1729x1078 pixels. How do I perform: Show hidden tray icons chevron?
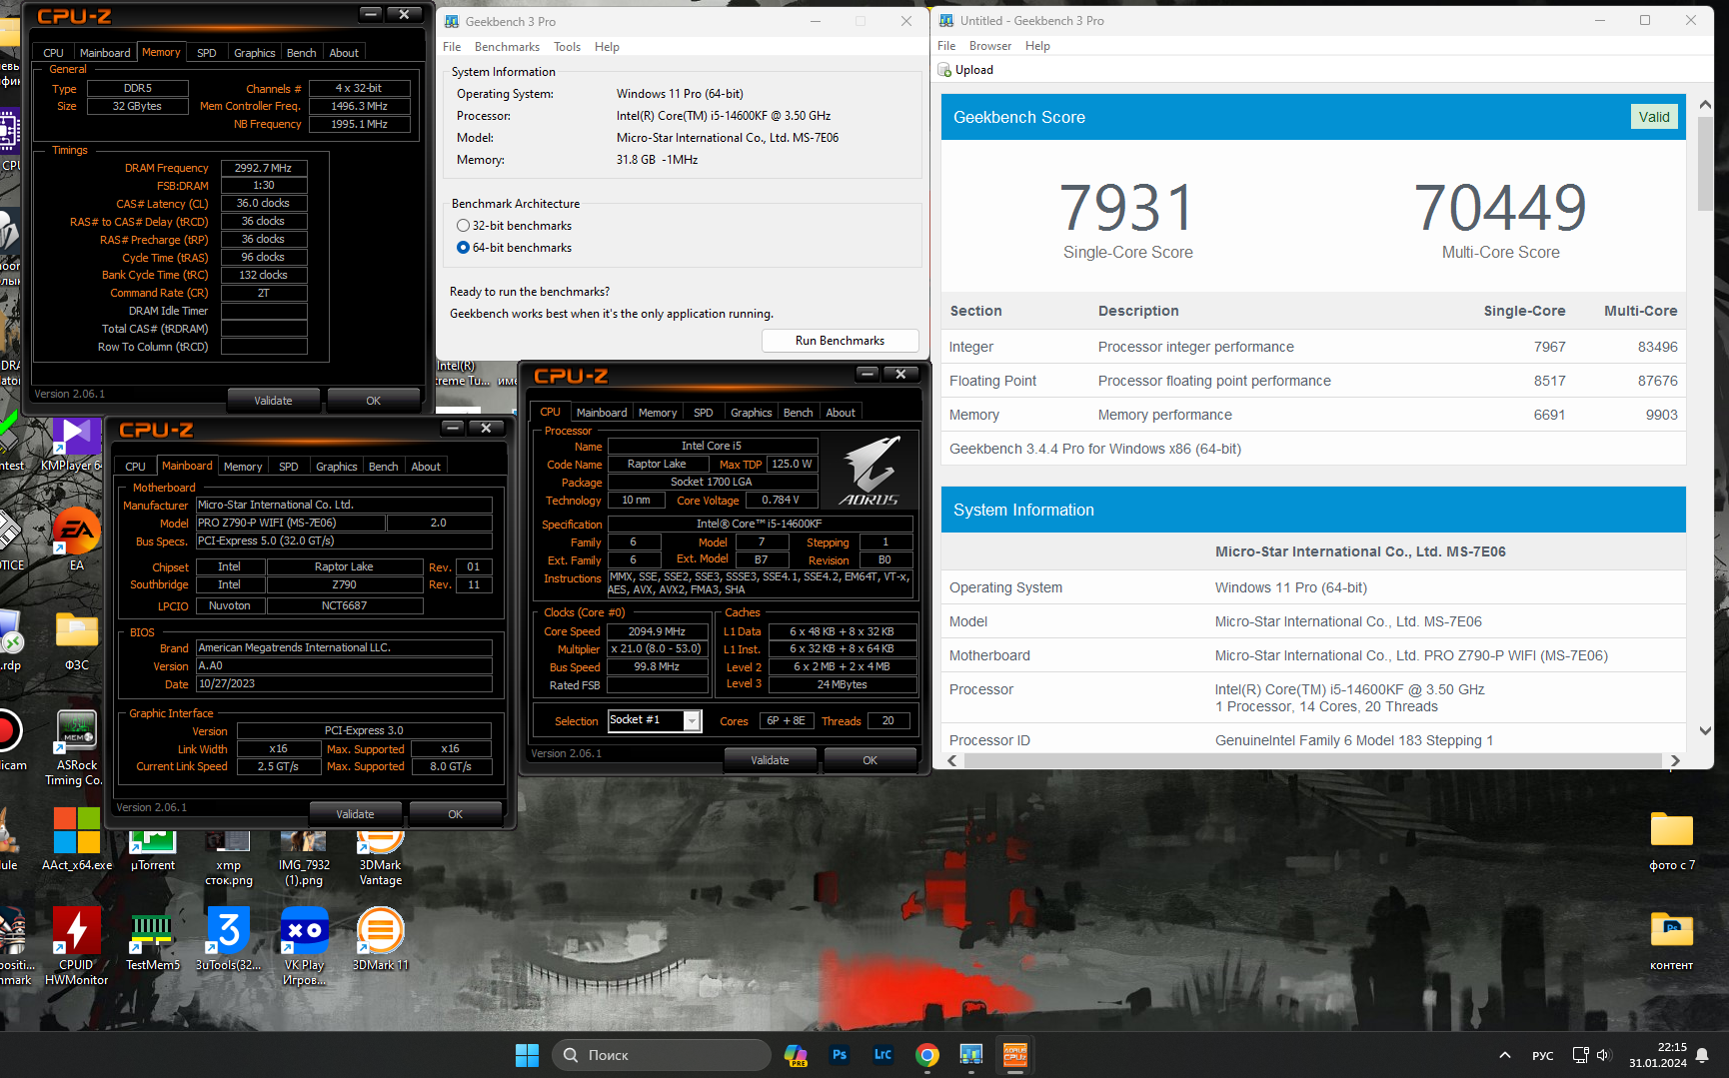(1504, 1055)
